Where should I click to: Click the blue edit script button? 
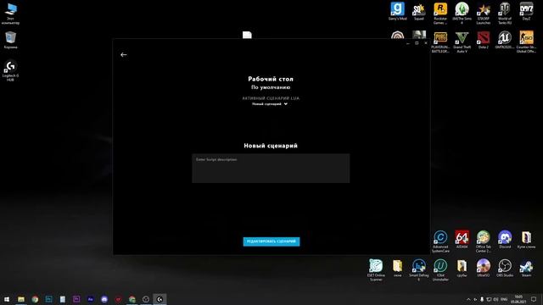click(x=271, y=241)
